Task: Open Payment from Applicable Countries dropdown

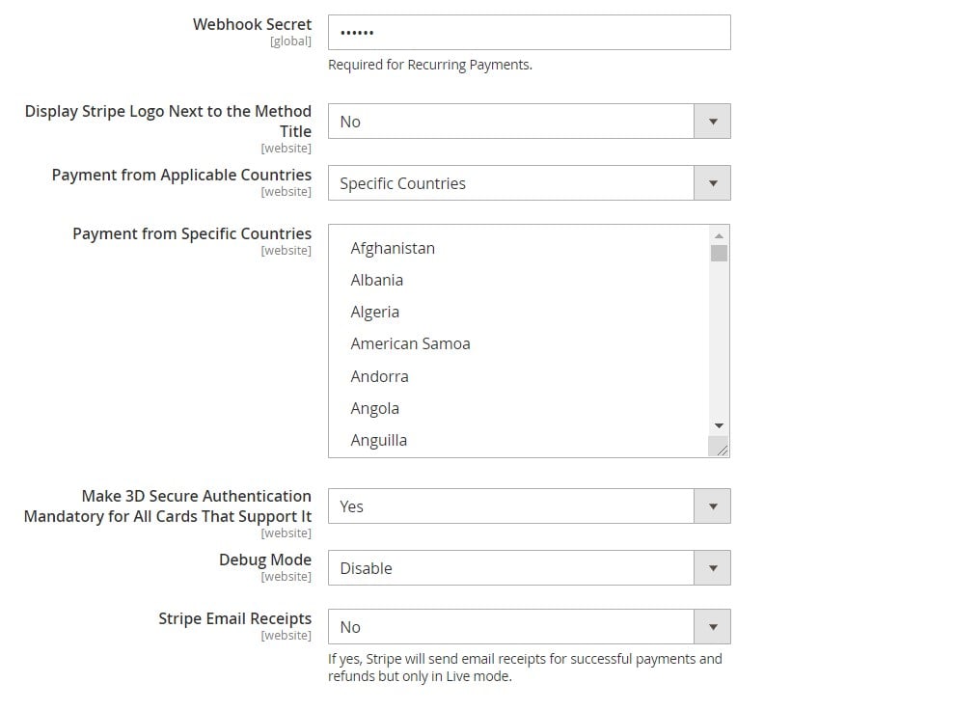Action: pos(529,182)
